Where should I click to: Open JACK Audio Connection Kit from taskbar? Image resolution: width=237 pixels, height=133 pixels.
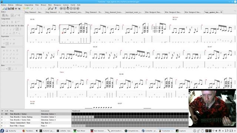pyautogui.click(x=116, y=131)
